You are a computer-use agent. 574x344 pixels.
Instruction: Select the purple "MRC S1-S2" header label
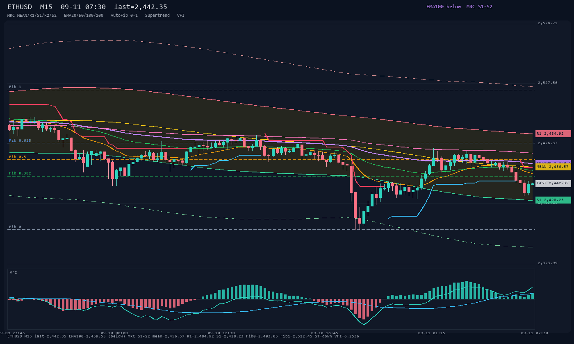(x=479, y=7)
